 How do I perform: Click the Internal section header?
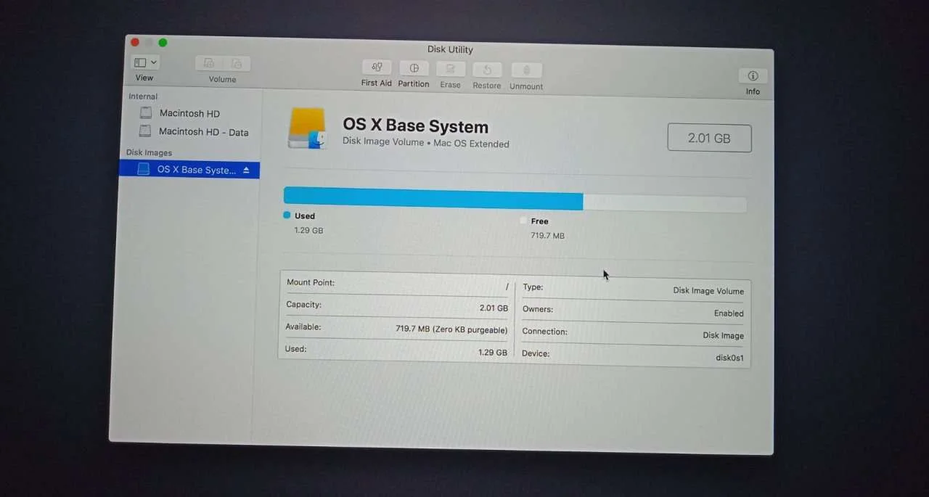(x=143, y=96)
